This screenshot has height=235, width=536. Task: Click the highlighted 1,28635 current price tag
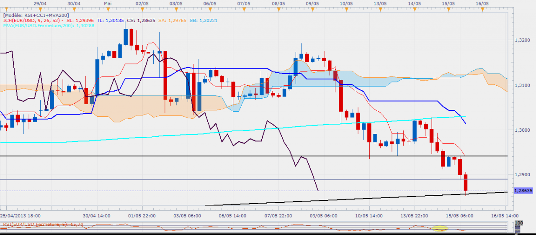click(522, 191)
